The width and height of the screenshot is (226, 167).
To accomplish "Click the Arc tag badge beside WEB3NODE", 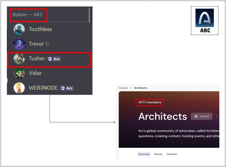I will coord(67,88).
